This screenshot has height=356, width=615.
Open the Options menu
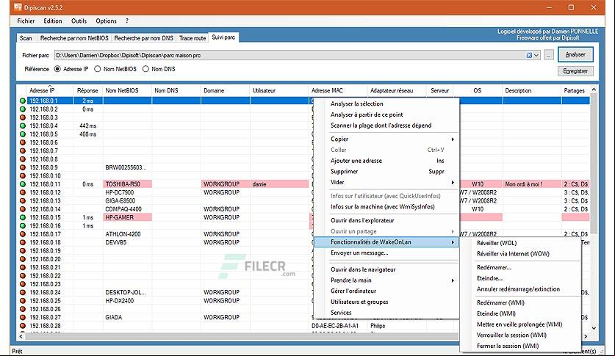(106, 21)
